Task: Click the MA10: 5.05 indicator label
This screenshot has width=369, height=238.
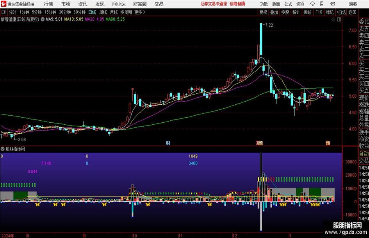Action: pyautogui.click(x=74, y=19)
